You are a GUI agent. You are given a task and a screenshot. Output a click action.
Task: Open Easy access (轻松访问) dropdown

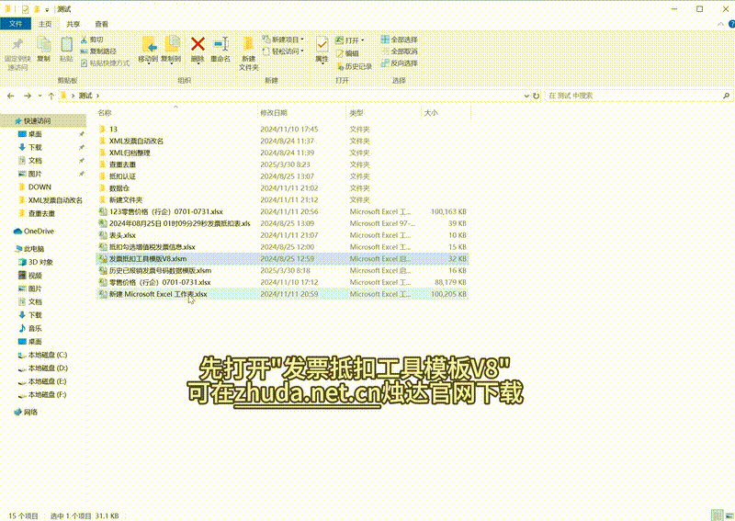pyautogui.click(x=283, y=51)
